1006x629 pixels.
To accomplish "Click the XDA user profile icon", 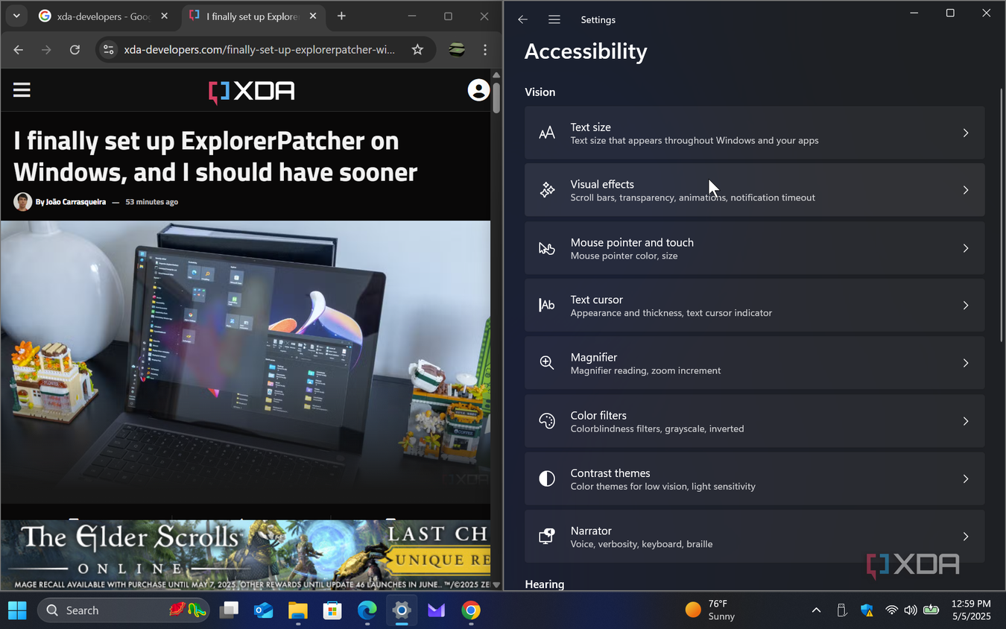I will [478, 90].
